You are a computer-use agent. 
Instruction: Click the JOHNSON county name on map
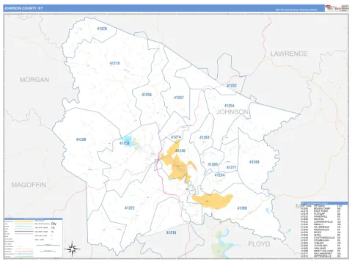click(232, 111)
